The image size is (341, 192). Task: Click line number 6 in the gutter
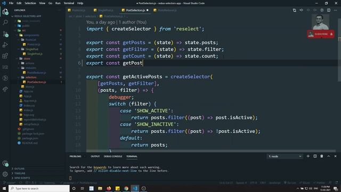click(x=79, y=63)
